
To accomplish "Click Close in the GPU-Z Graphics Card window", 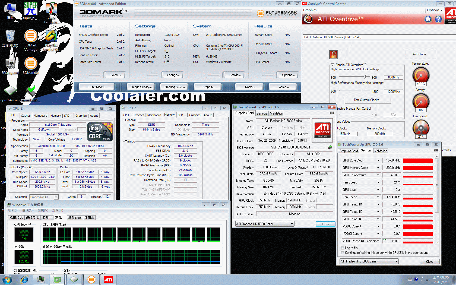I will (325, 224).
